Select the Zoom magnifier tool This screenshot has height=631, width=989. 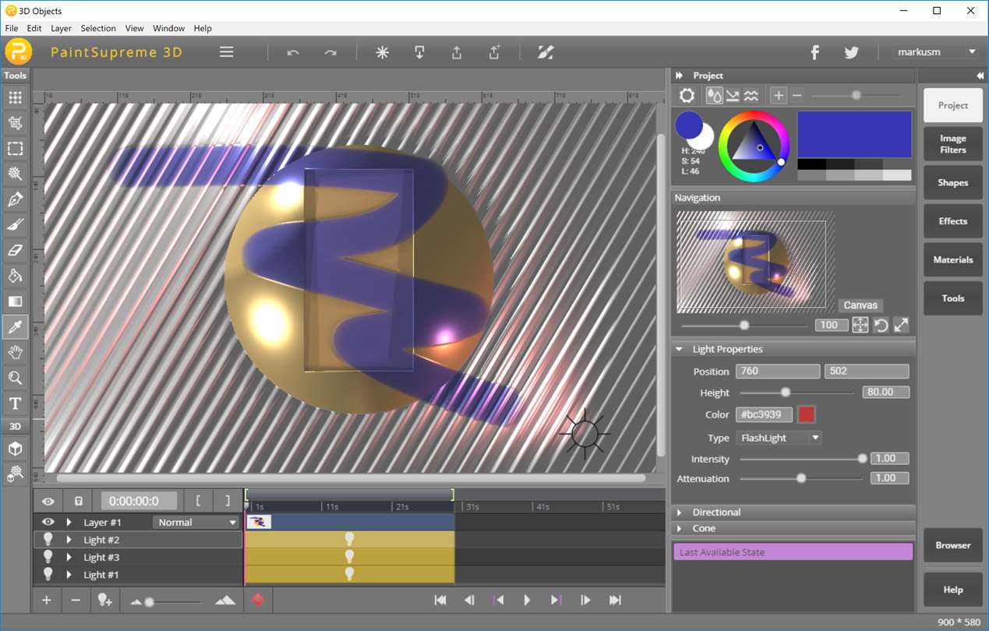(15, 378)
